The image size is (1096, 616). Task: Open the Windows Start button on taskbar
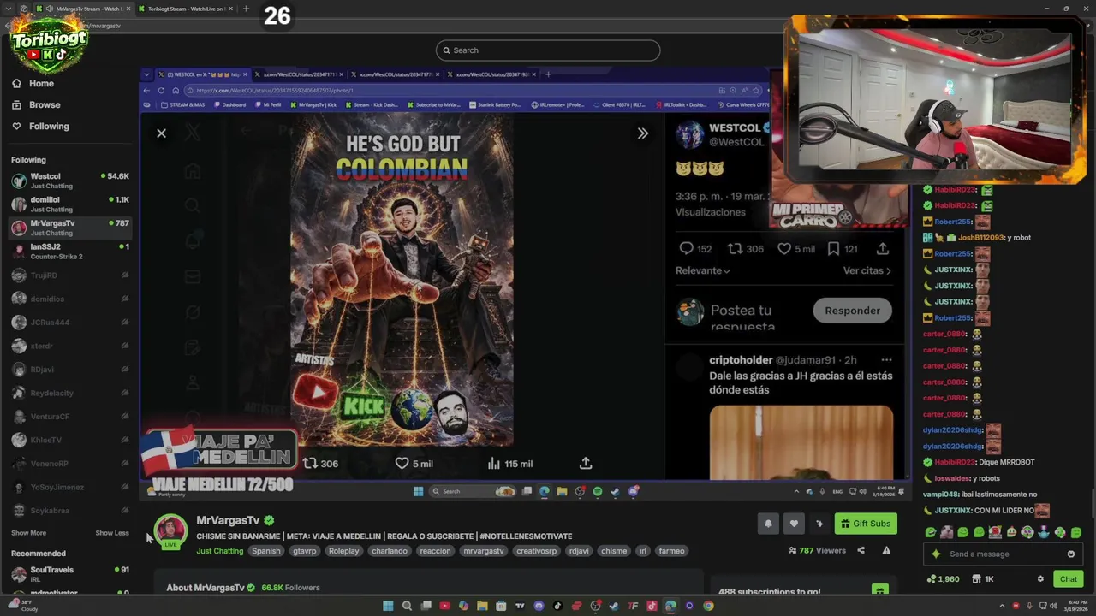[388, 607]
